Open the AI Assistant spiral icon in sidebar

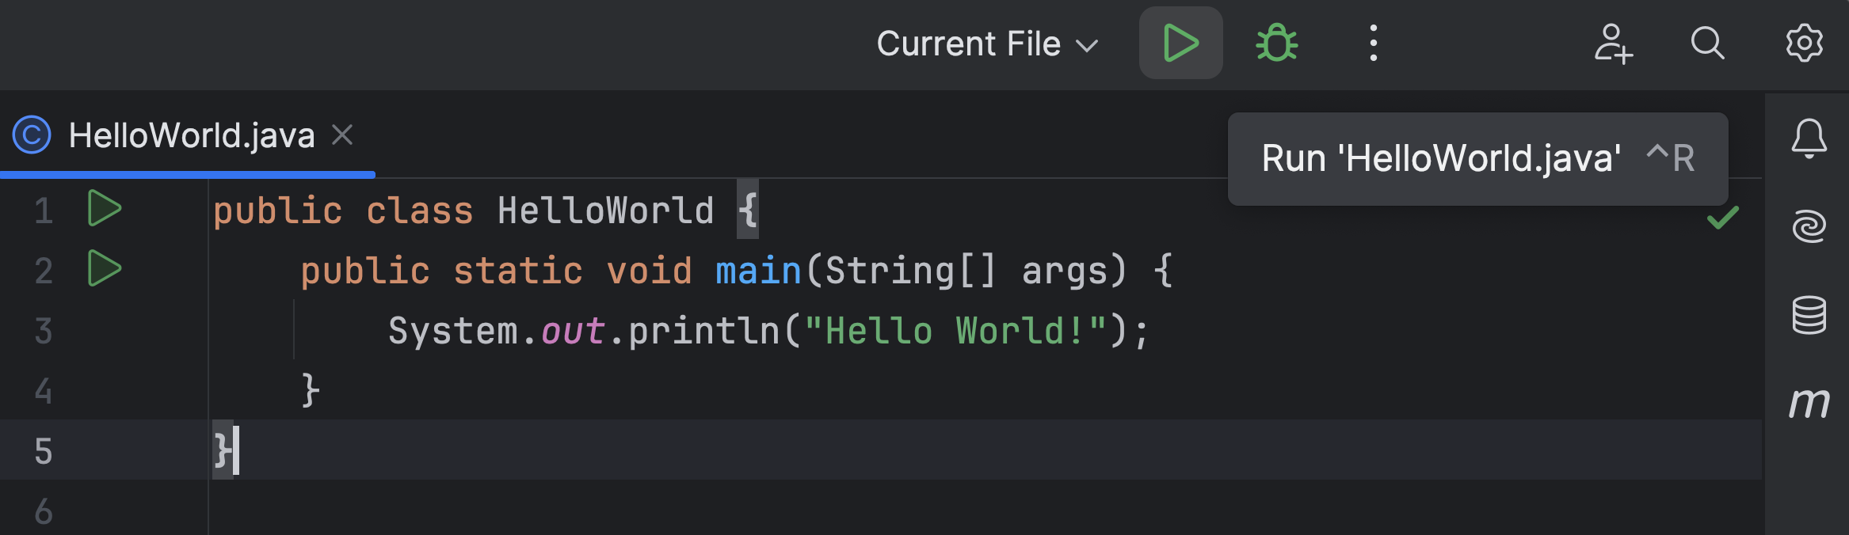click(x=1809, y=226)
